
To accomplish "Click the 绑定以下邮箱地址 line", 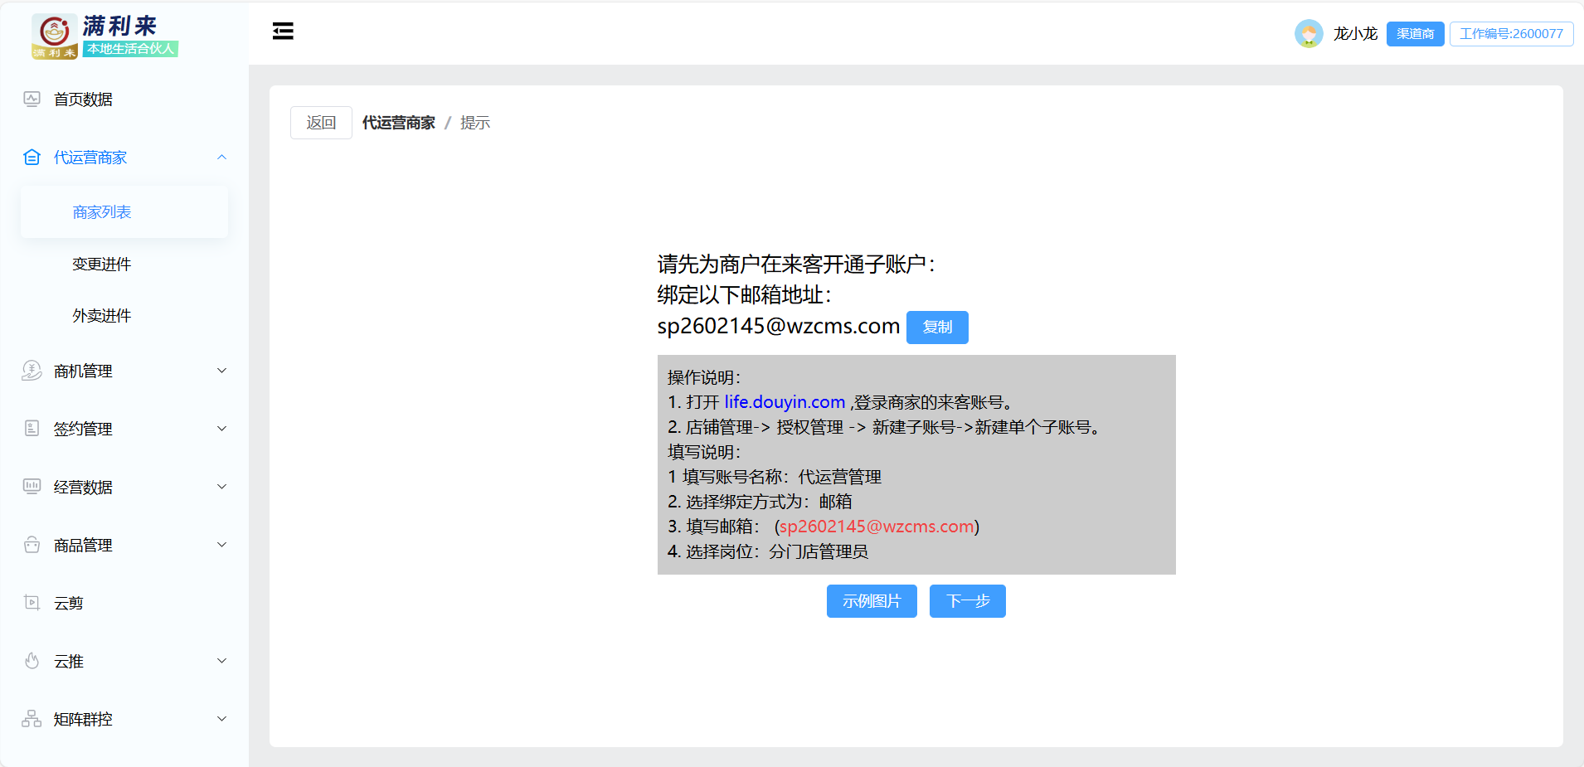I will point(745,295).
